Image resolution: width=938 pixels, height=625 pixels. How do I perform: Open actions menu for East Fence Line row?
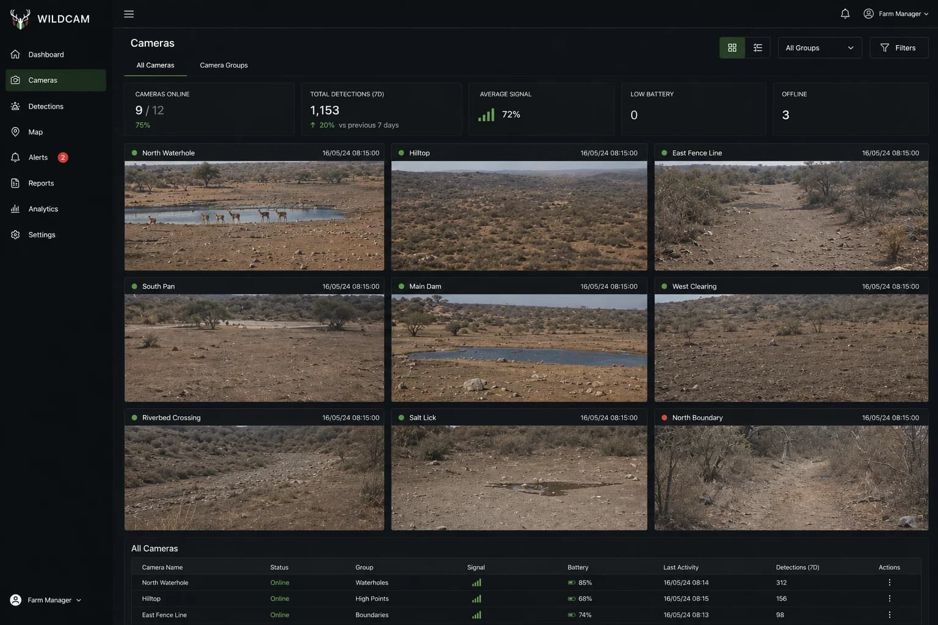tap(889, 615)
